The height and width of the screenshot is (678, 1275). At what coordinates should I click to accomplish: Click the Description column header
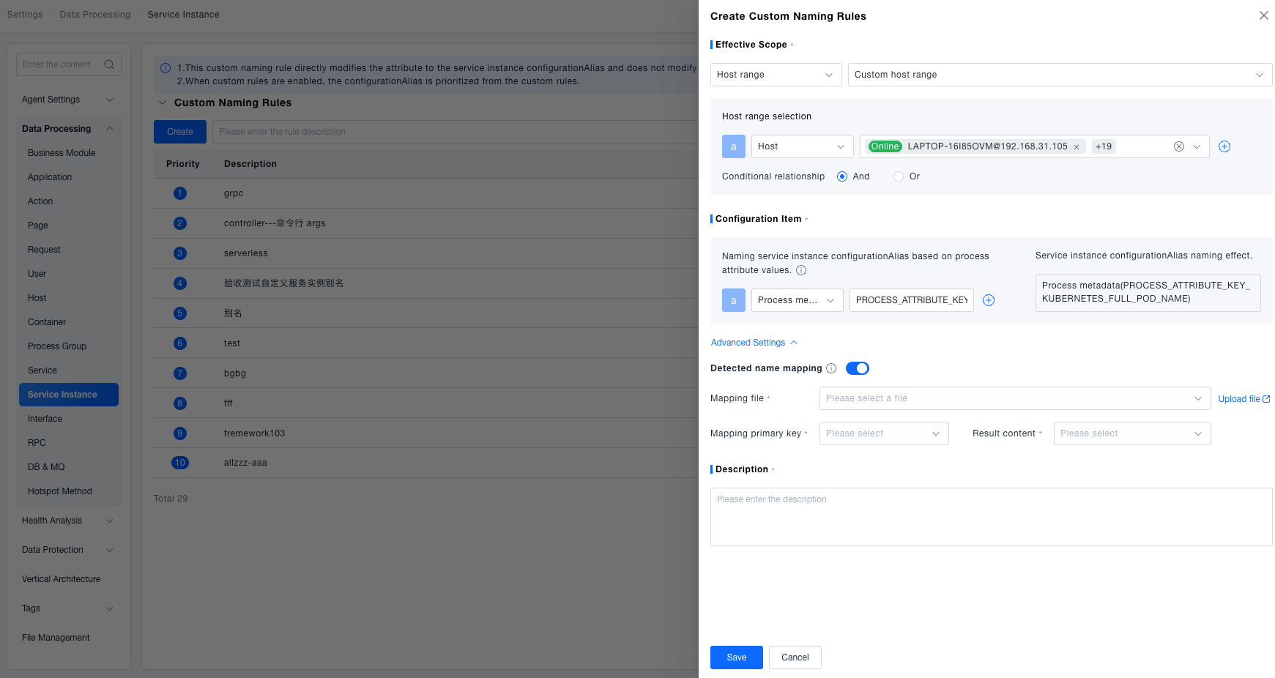point(250,164)
